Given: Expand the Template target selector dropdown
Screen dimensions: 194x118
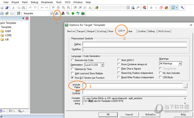Looking at the screenshot, I should [x=52, y=13].
